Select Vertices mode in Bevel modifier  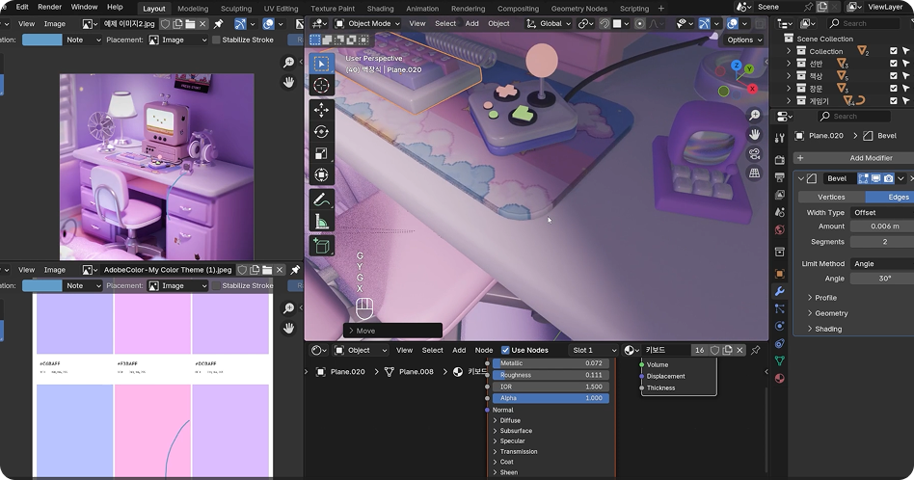tap(830, 197)
